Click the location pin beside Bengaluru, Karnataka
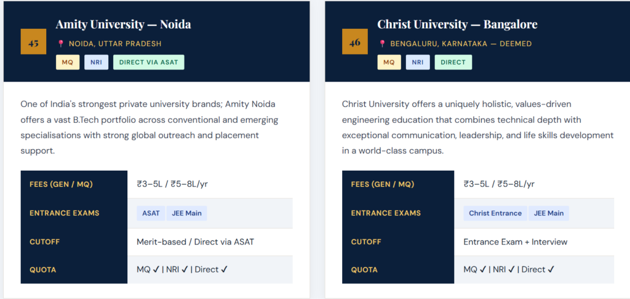This screenshot has width=630, height=299. pos(382,44)
